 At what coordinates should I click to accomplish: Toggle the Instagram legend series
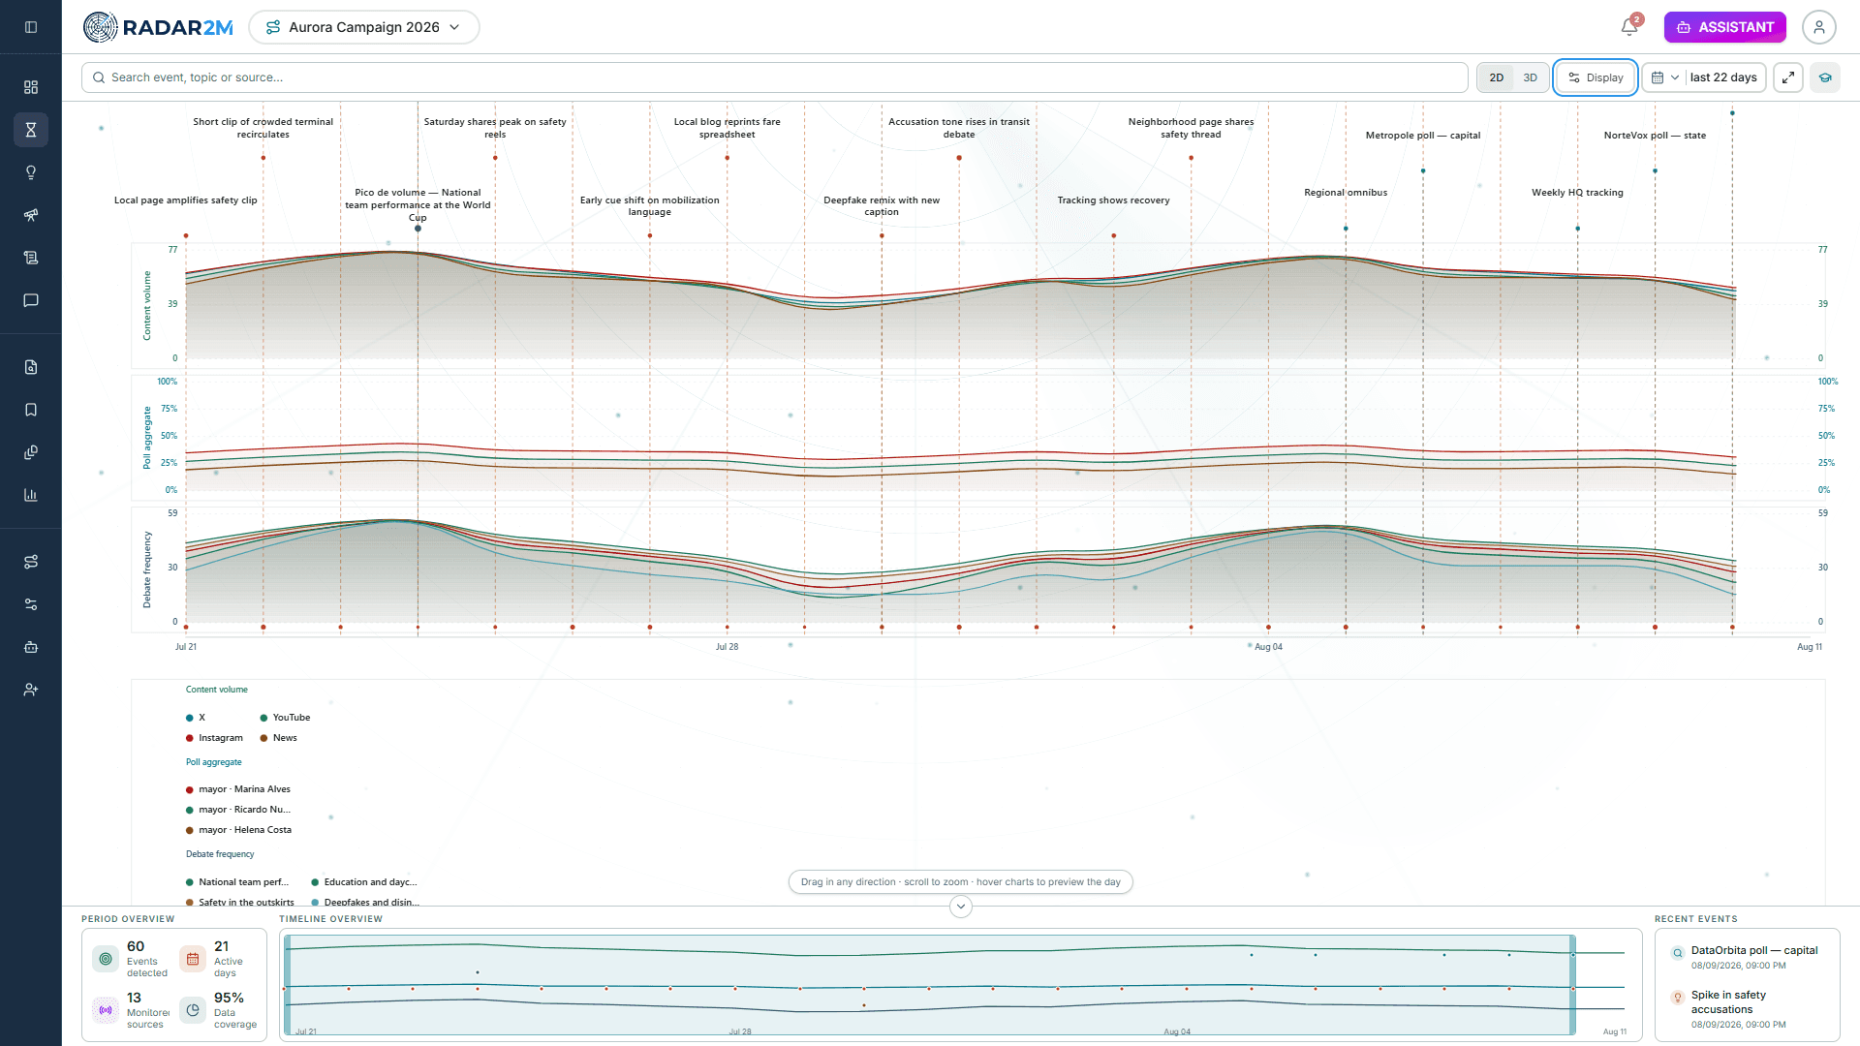tap(214, 738)
